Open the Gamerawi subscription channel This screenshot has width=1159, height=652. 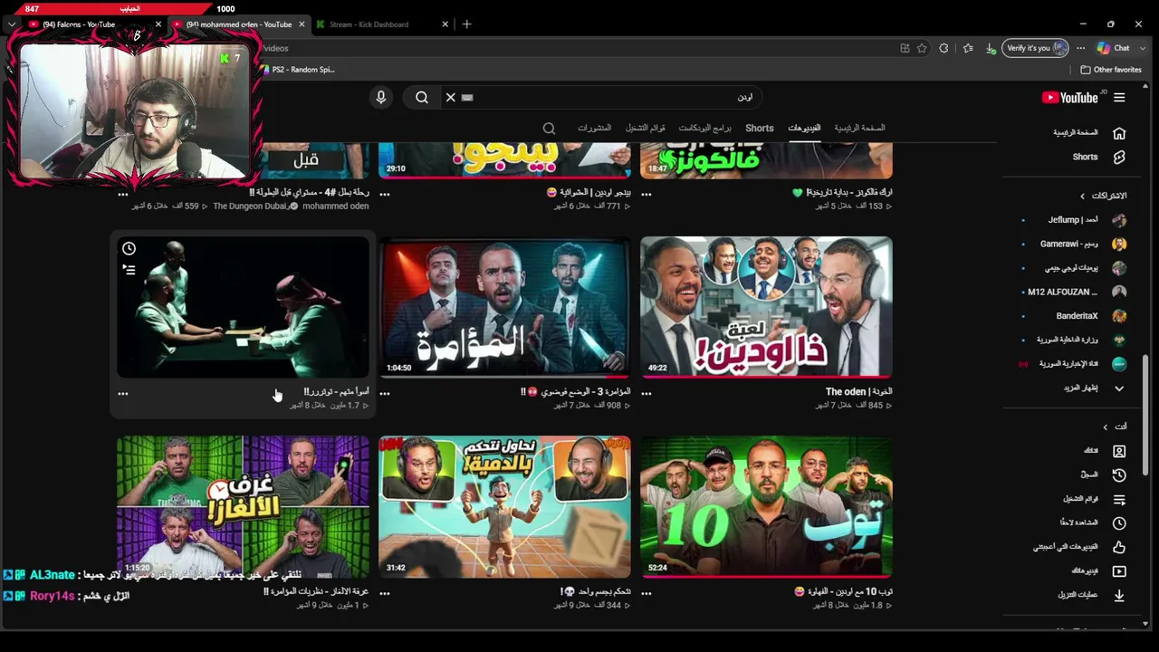click(1074, 244)
